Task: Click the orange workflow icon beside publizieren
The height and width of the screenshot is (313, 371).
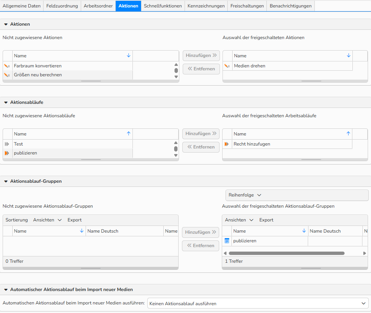Action: pos(7,153)
